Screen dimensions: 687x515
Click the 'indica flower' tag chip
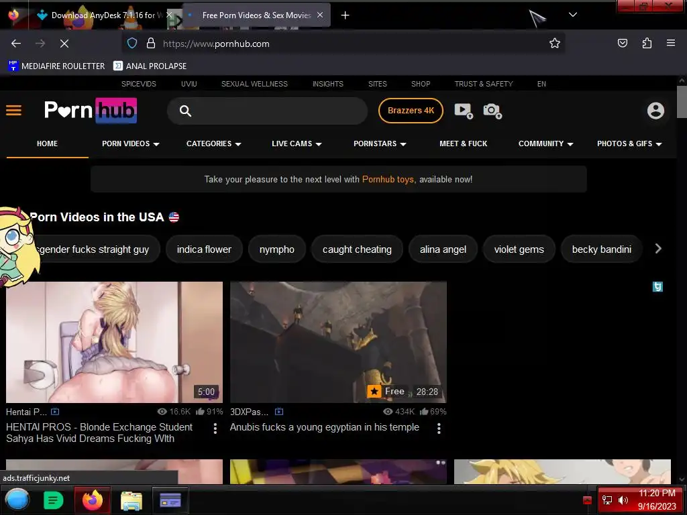click(204, 249)
